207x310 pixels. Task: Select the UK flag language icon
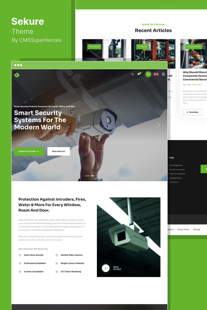click(156, 74)
